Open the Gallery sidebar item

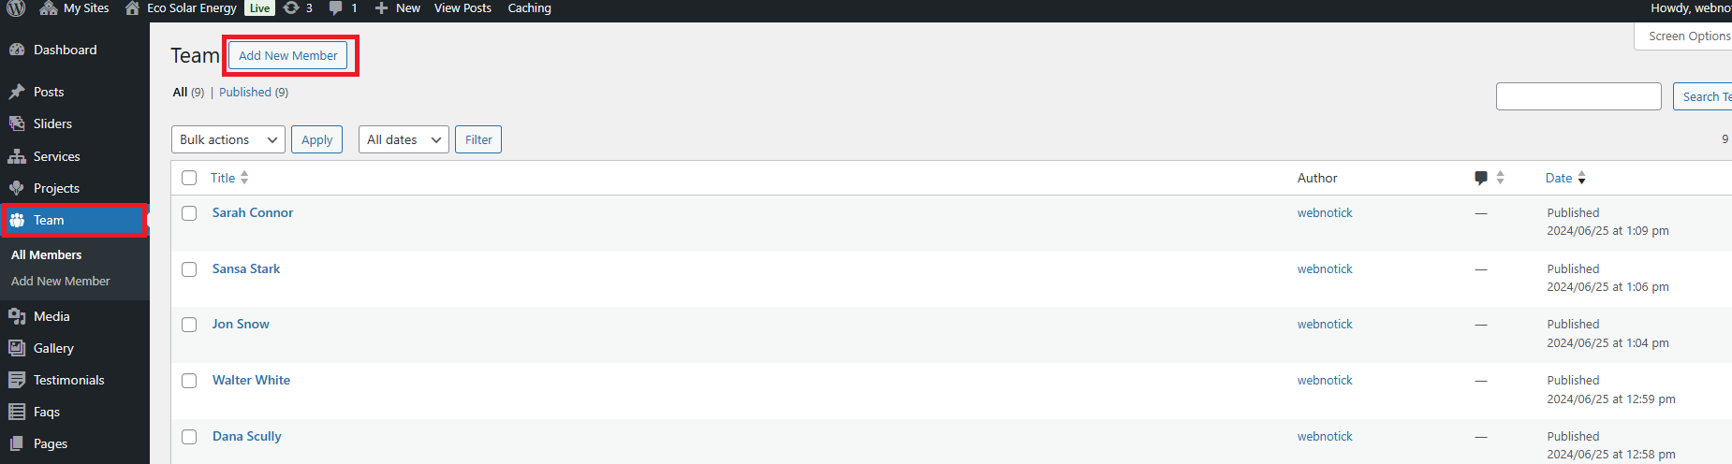coord(53,348)
